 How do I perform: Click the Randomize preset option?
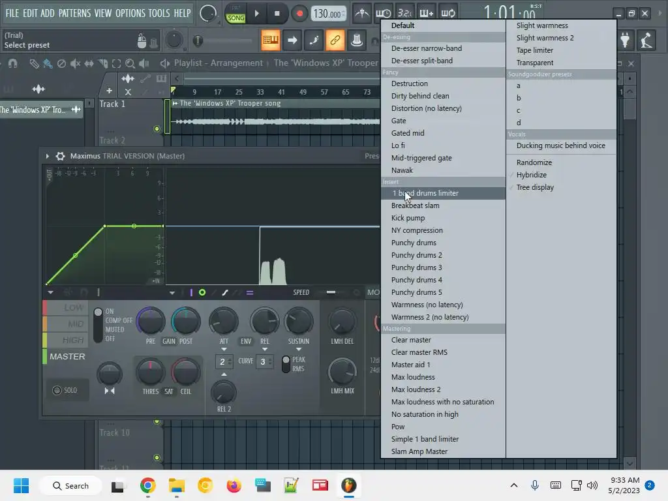(x=534, y=162)
